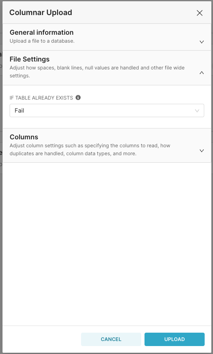Click info icon beside If Table Already Exists
Image resolution: width=213 pixels, height=354 pixels.
pyautogui.click(x=78, y=97)
